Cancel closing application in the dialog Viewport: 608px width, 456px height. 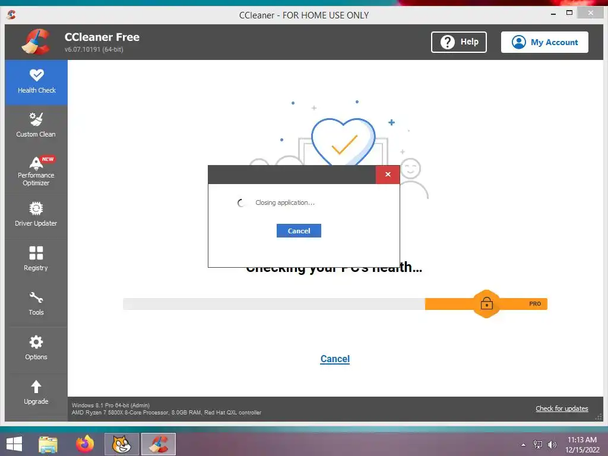299,231
